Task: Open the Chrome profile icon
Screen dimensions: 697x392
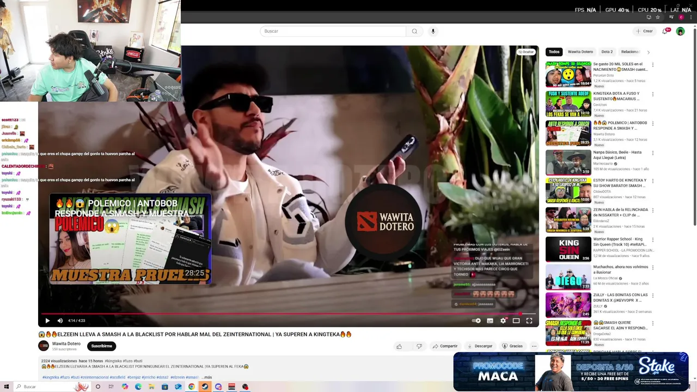Action: 681,17
